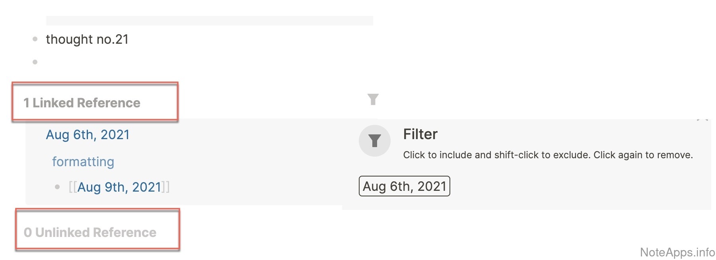The image size is (716, 260).
Task: Click the empty bullet below "thought no.21"
Action: tap(35, 62)
